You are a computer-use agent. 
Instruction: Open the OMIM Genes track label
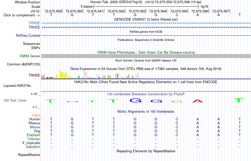30,56
